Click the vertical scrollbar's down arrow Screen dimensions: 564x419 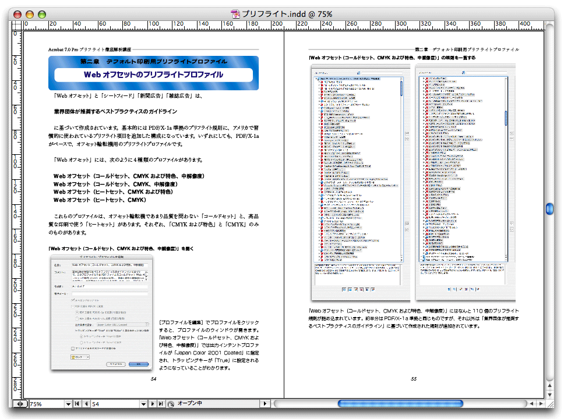click(549, 394)
